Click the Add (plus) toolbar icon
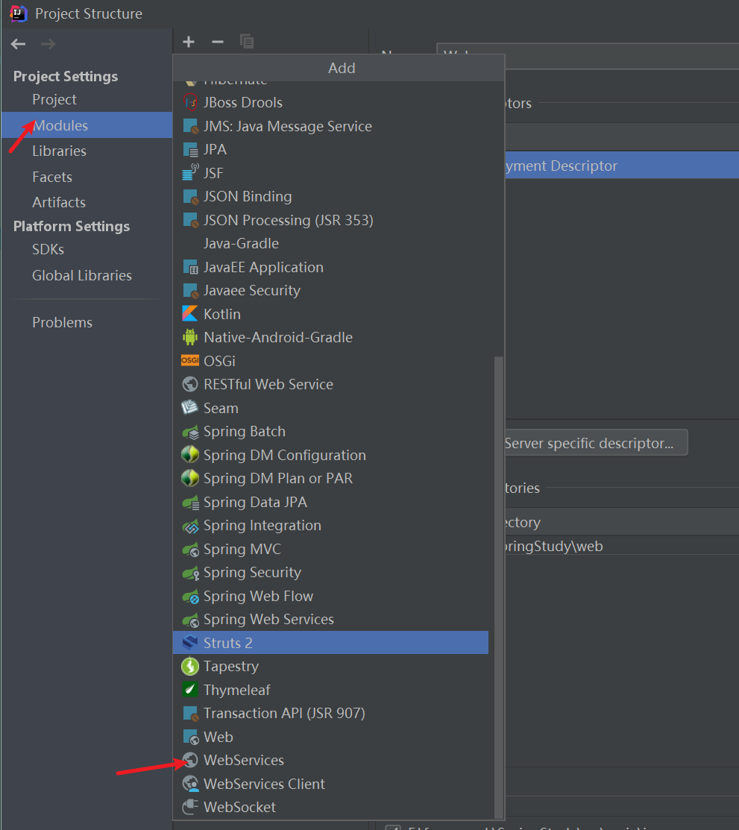Viewport: 739px width, 830px height. (x=189, y=42)
